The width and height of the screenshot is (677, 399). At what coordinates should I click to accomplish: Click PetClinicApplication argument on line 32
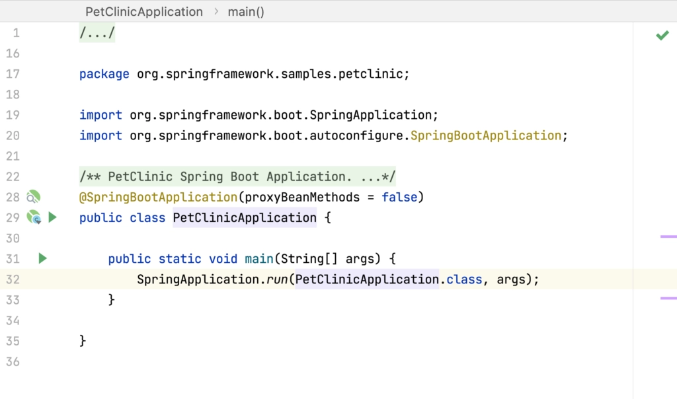click(367, 279)
